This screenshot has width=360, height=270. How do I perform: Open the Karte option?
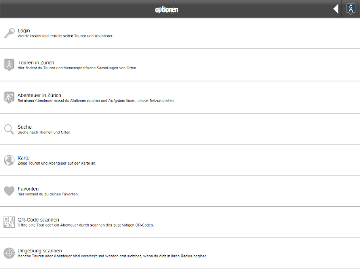click(x=180, y=160)
